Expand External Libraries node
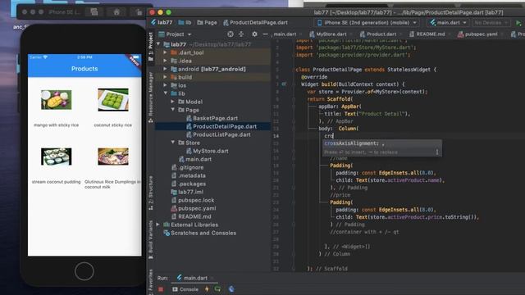Image resolution: width=525 pixels, height=295 pixels. tap(158, 225)
